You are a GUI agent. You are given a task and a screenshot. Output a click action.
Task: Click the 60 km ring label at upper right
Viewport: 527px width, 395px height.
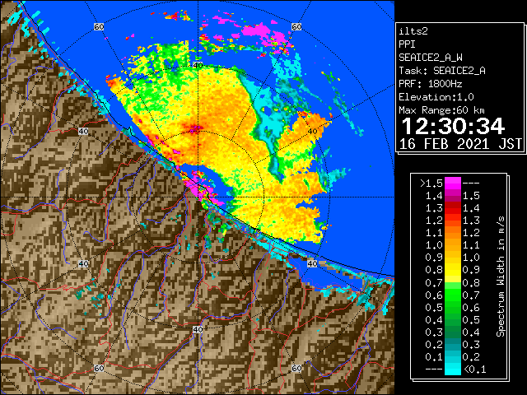(x=296, y=26)
